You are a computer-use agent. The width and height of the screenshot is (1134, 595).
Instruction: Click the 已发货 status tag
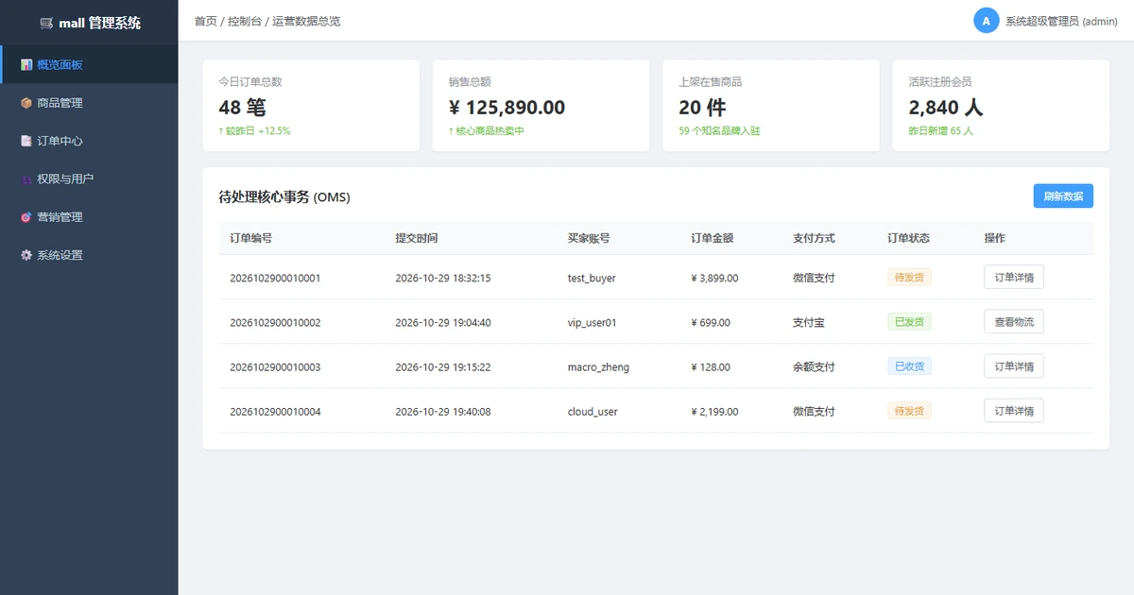[x=909, y=322]
